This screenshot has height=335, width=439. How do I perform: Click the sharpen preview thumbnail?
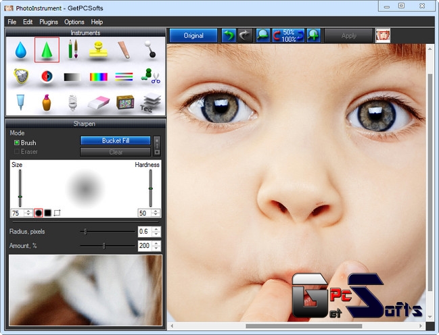(x=85, y=290)
